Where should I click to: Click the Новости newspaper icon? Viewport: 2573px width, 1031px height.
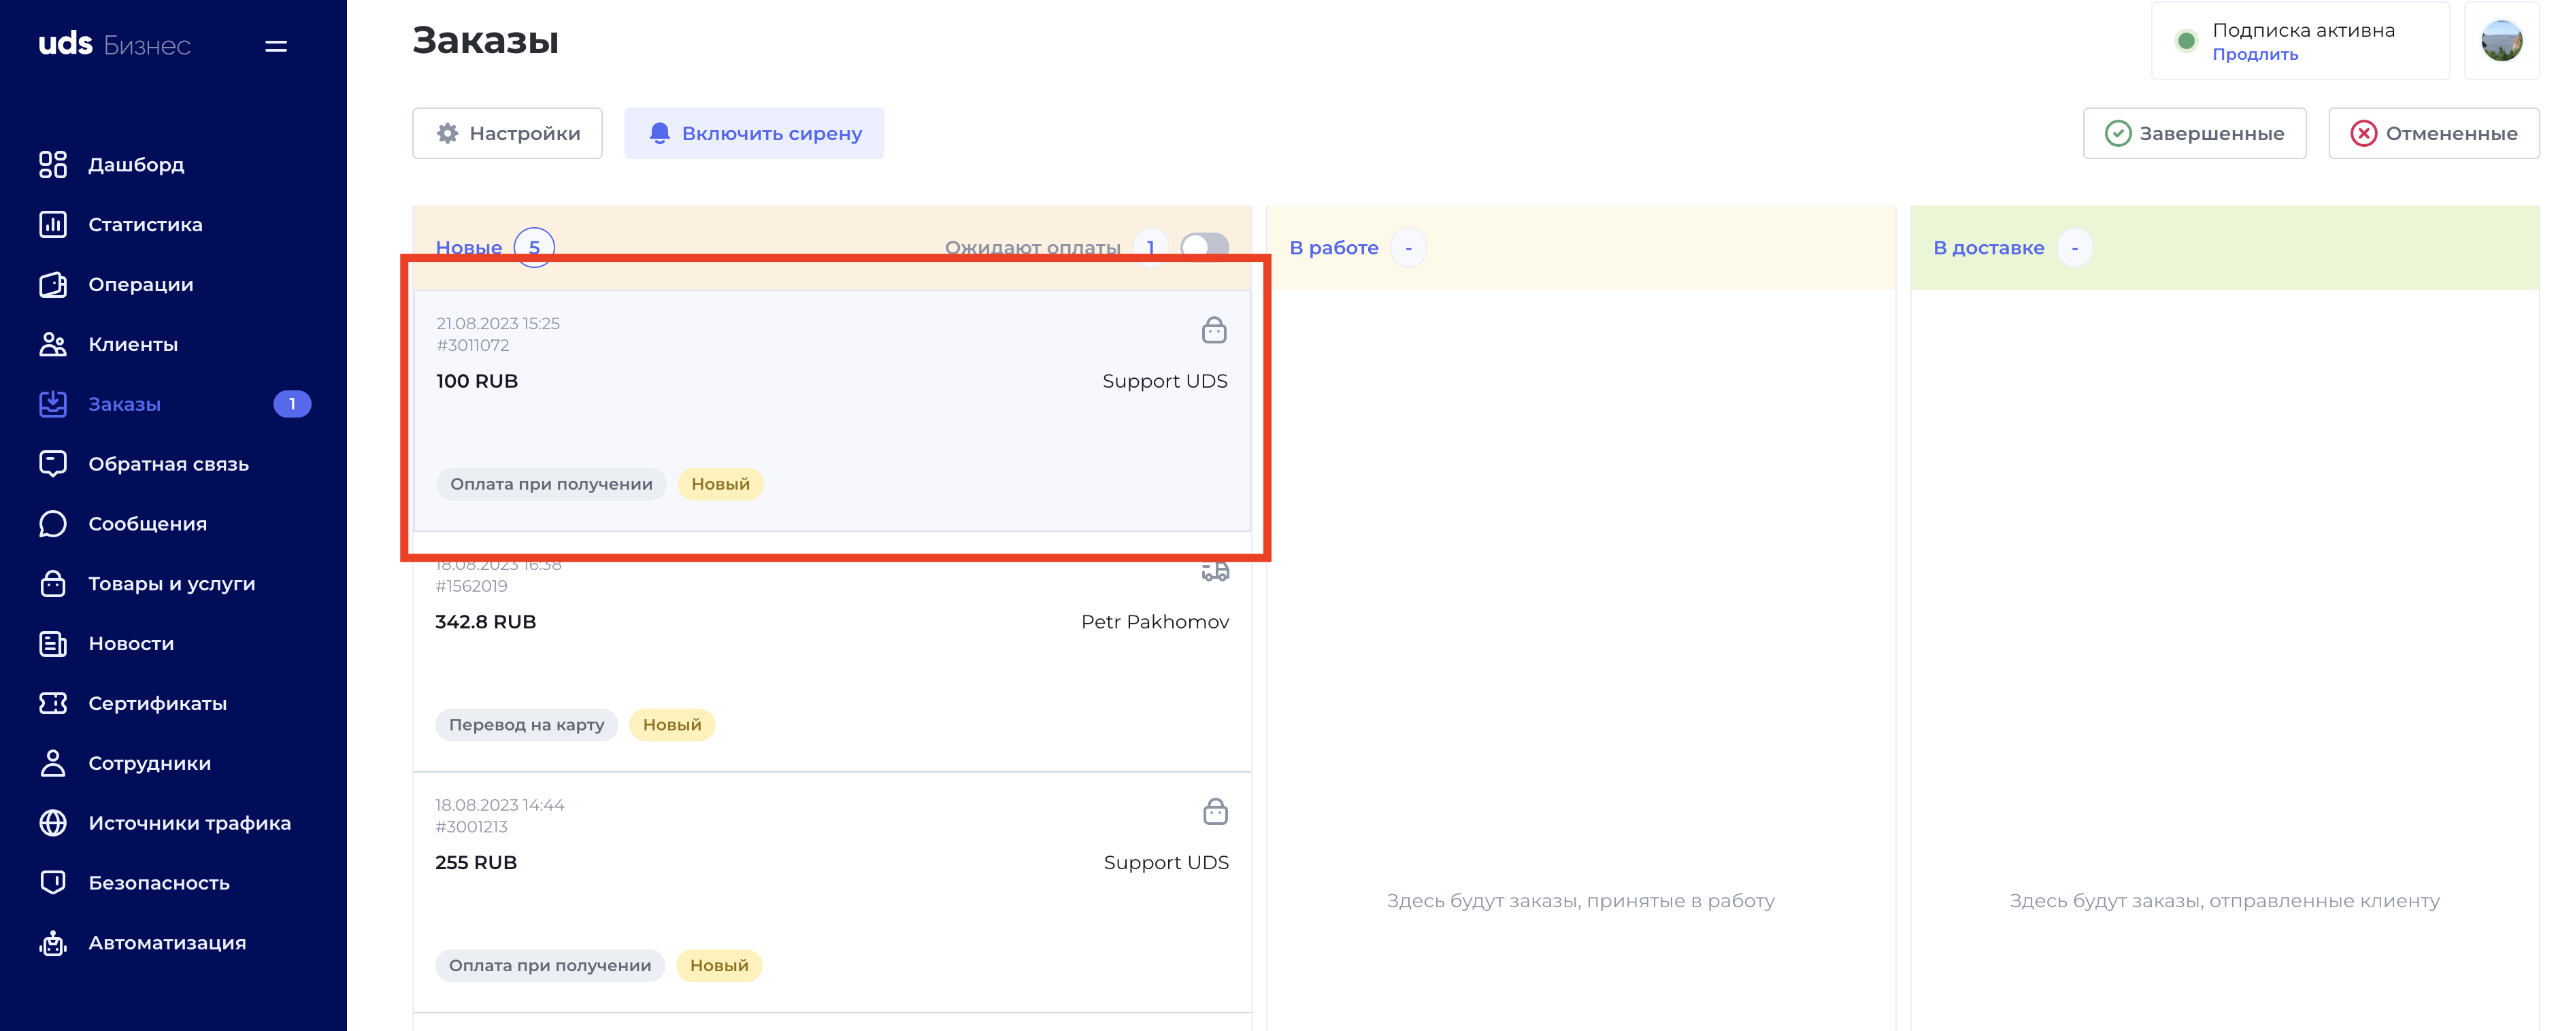pos(53,644)
